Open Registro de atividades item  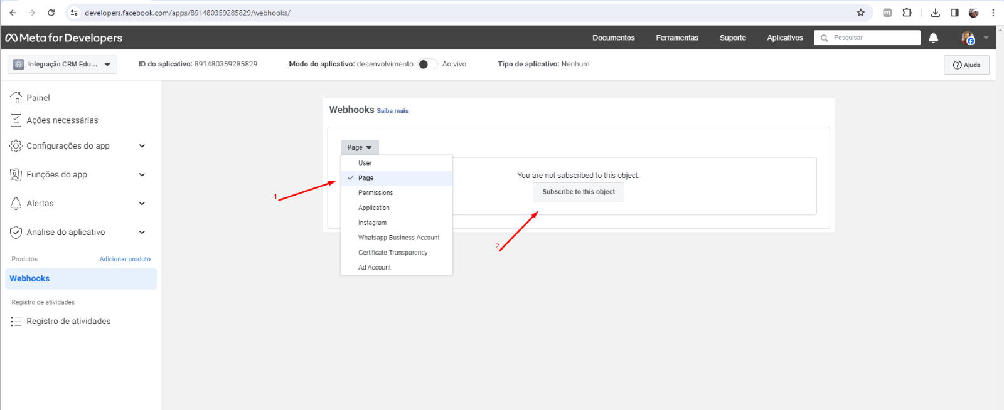pyautogui.click(x=68, y=322)
